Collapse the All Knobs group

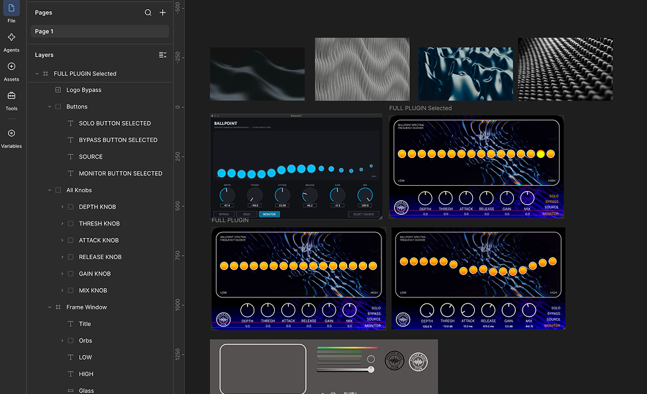point(50,190)
